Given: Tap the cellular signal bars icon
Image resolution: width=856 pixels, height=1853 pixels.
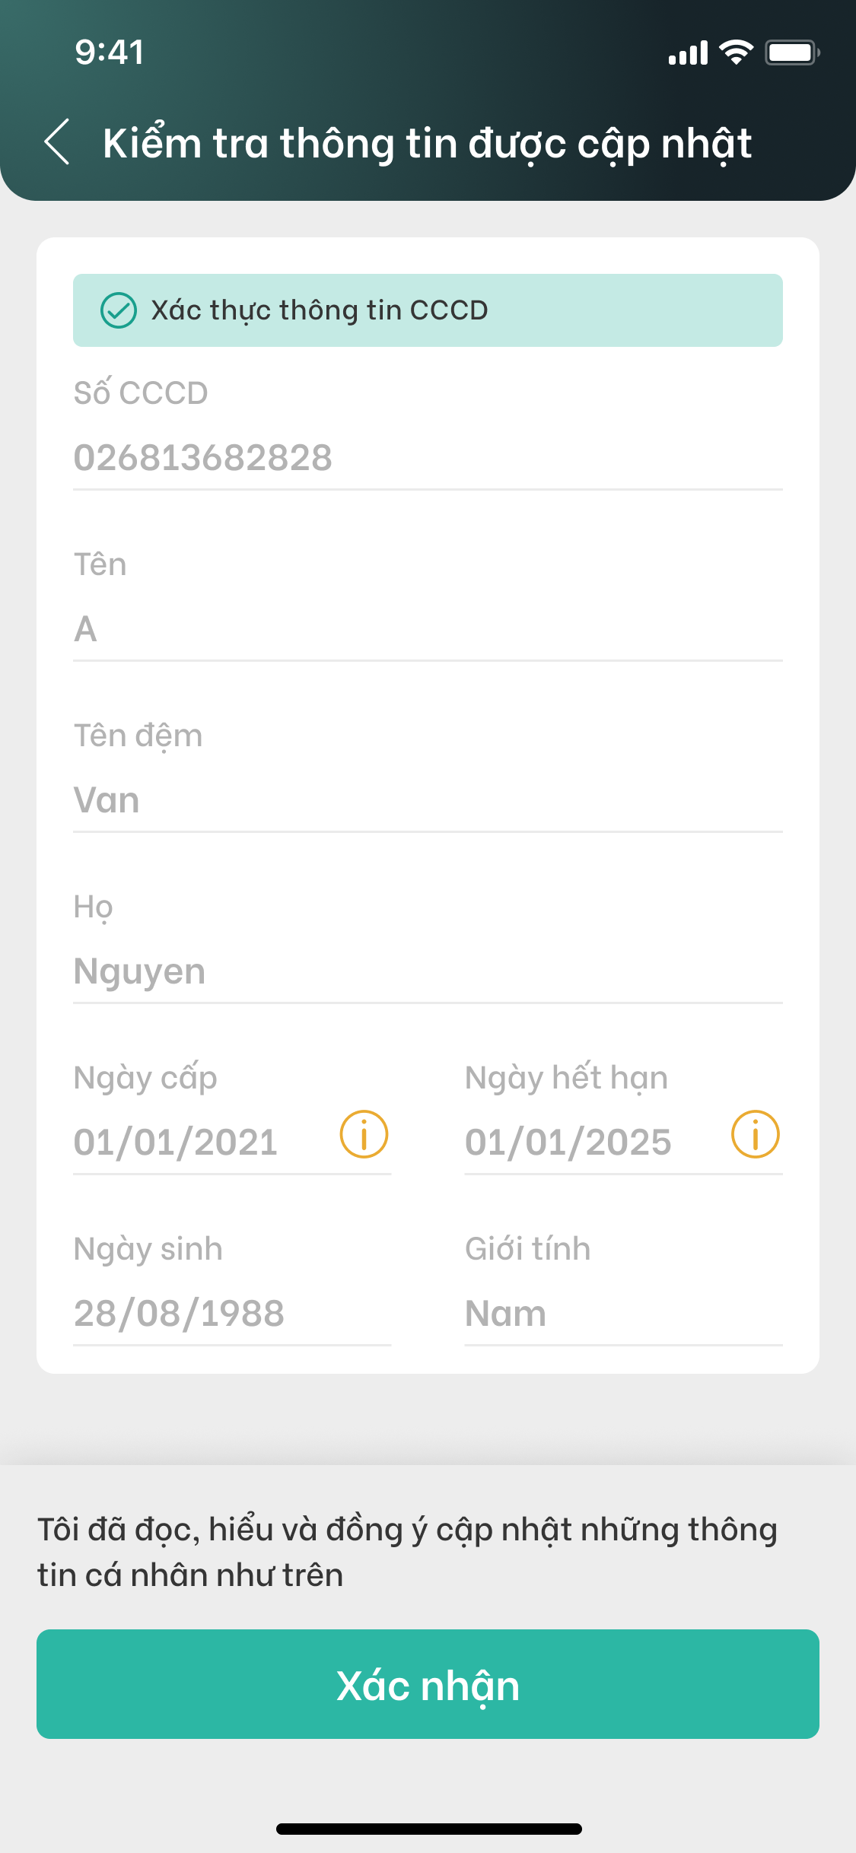Looking at the screenshot, I should (688, 53).
